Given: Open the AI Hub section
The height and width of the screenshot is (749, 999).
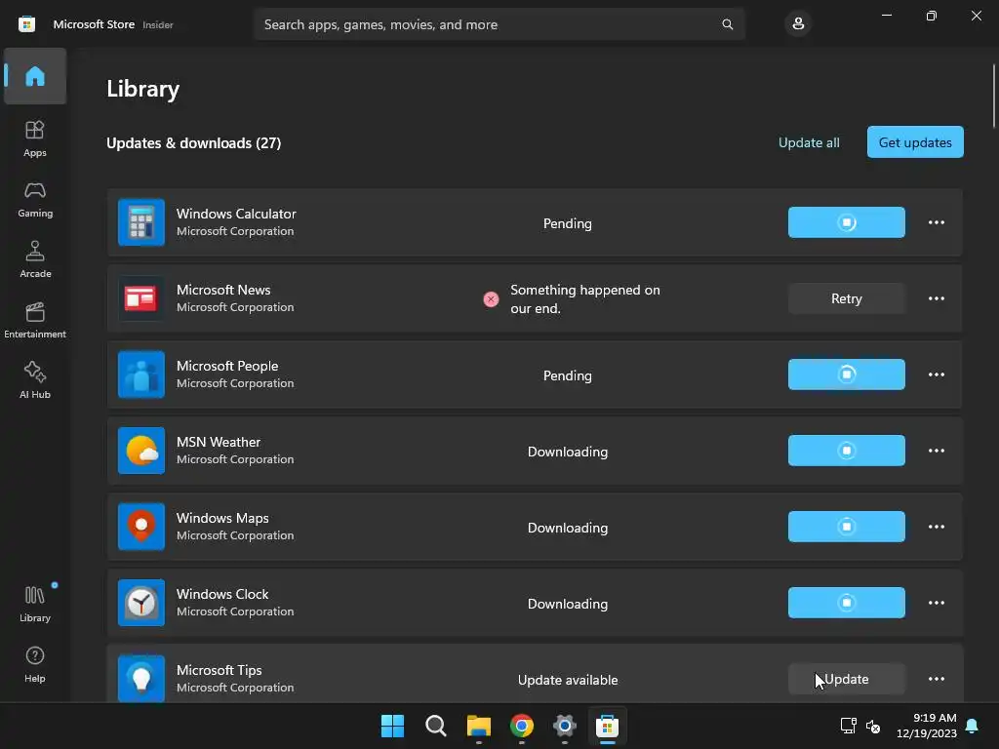Looking at the screenshot, I should [35, 381].
